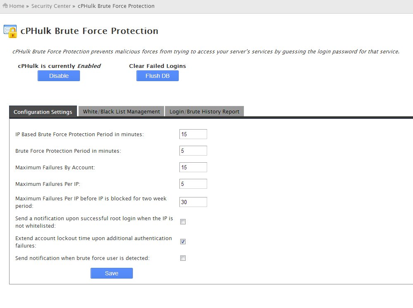The height and width of the screenshot is (308, 413).
Task: Click 'cPHulk is currently Enabled' status text
Action: [59, 66]
